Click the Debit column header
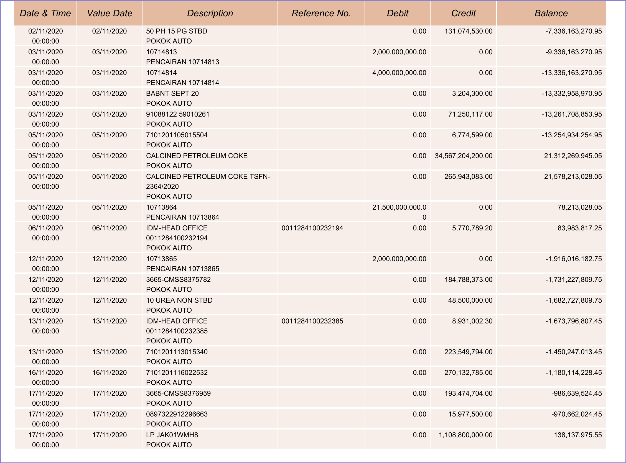Image resolution: width=626 pixels, height=463 pixels. tap(397, 13)
